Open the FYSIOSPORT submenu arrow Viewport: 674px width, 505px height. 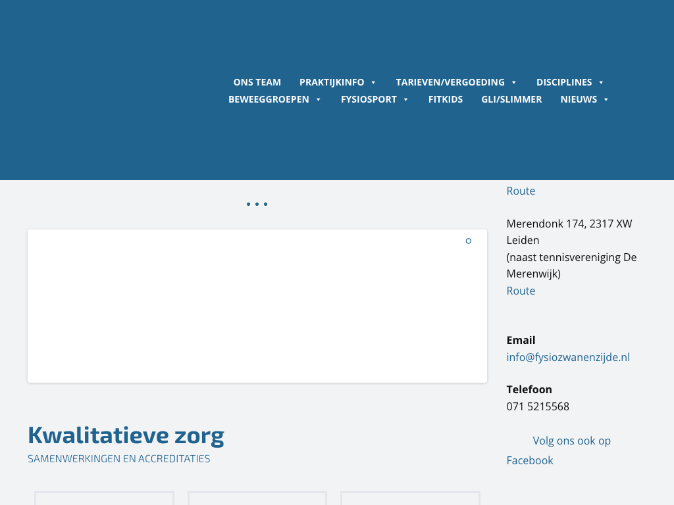[406, 100]
